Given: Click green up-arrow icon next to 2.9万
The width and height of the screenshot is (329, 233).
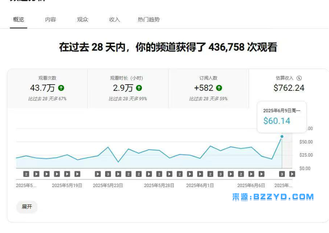Looking at the screenshot, I should click(x=139, y=88).
